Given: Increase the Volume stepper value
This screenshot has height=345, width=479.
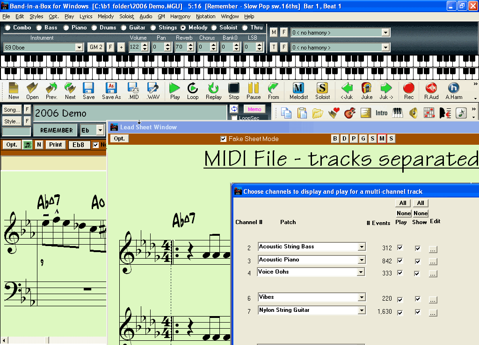Looking at the screenshot, I should pyautogui.click(x=145, y=45).
